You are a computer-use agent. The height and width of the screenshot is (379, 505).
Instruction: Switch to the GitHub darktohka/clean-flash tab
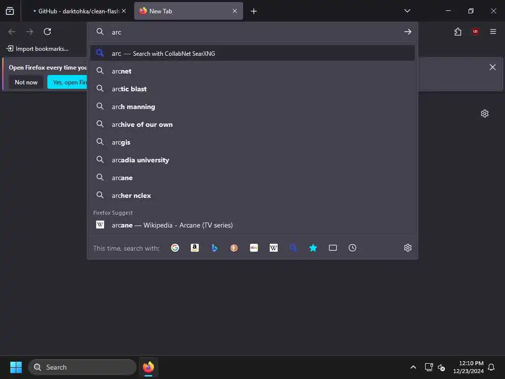pos(76,11)
